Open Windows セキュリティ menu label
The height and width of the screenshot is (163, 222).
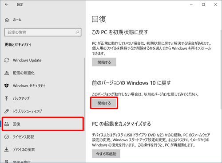29,86
